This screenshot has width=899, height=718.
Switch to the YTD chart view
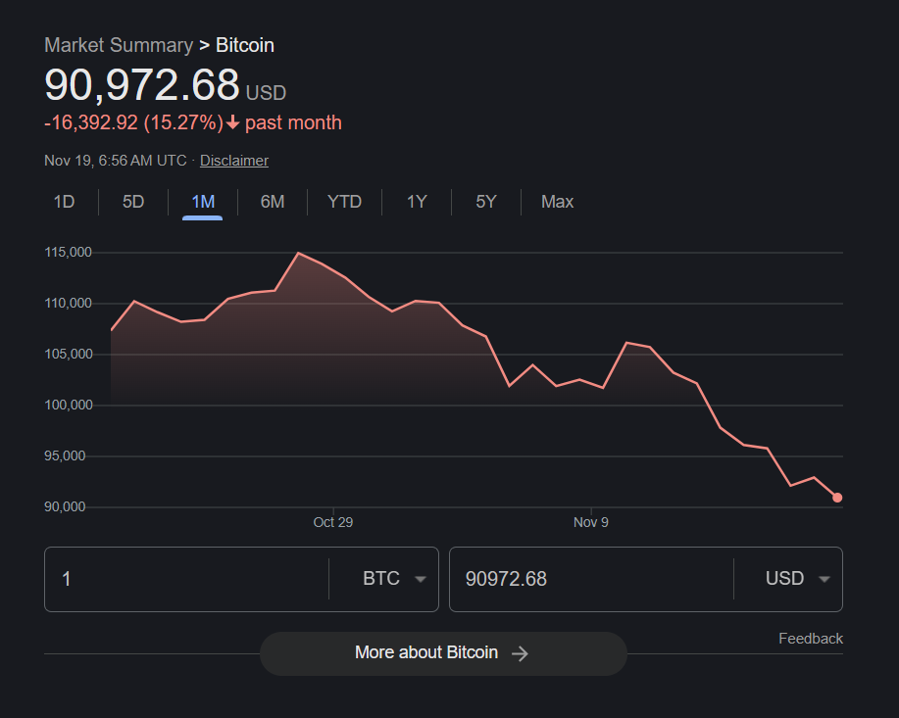pos(344,202)
